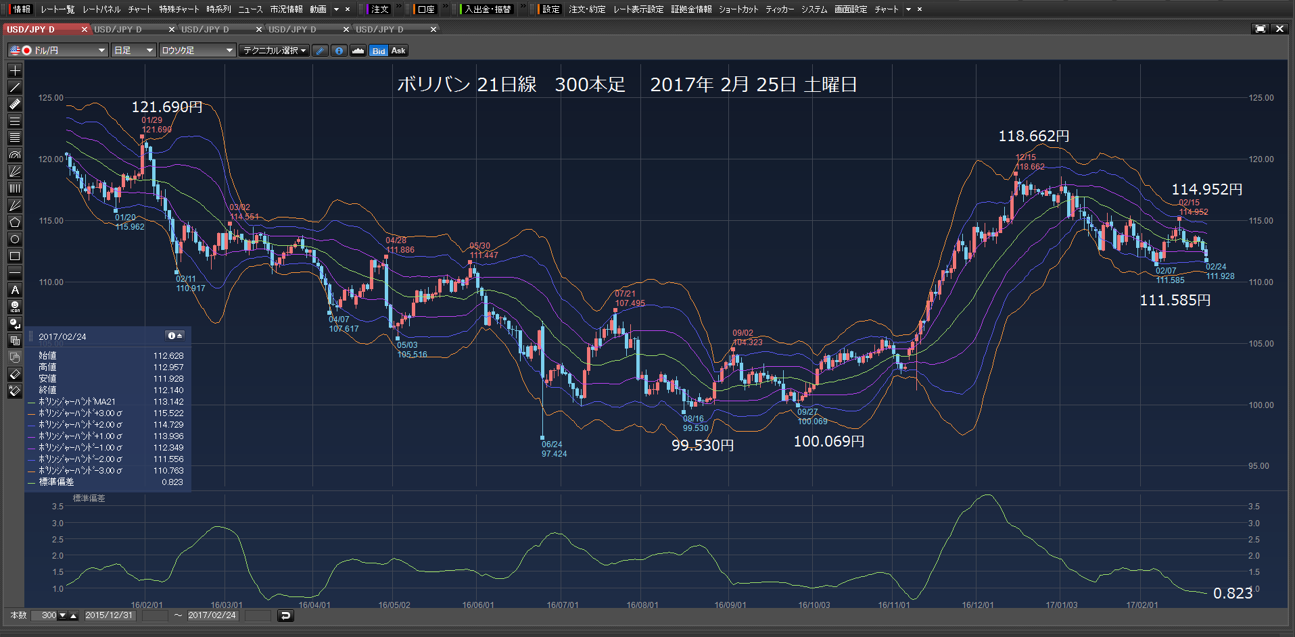1295x637 pixels.
Task: Click the 本数 300 input field
Action: [44, 615]
